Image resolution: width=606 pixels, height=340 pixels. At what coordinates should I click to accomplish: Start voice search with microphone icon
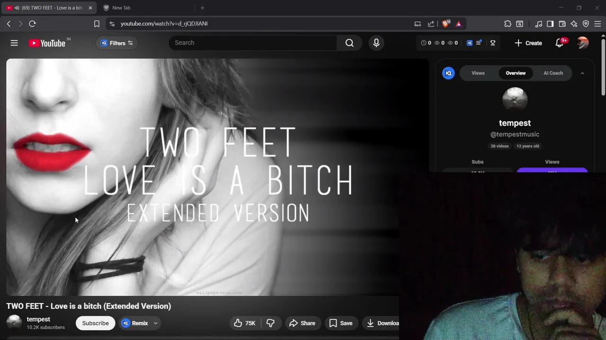[376, 42]
